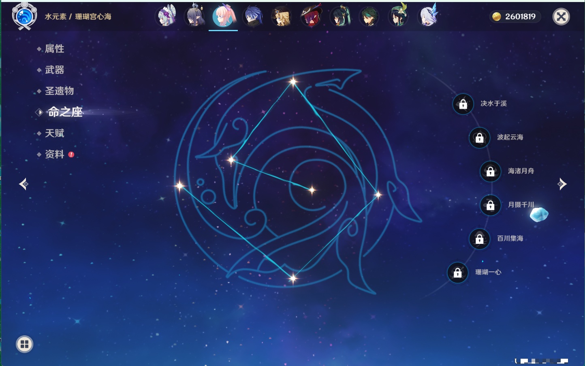Open the locked 决水于溪 constellation node

pyautogui.click(x=463, y=104)
